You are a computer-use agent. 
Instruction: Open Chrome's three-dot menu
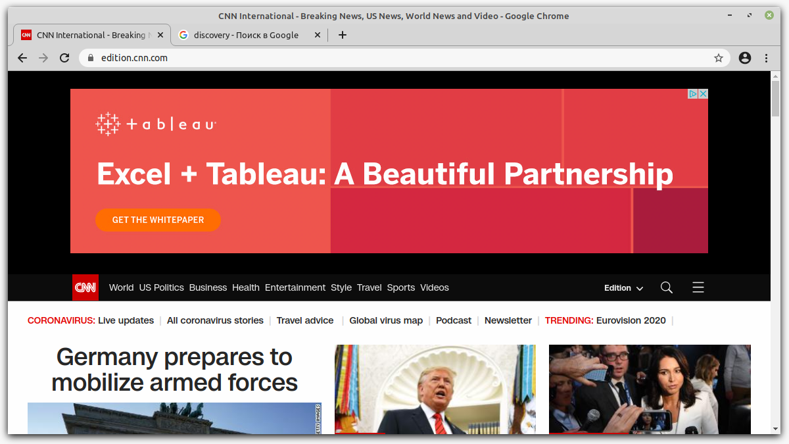(767, 58)
